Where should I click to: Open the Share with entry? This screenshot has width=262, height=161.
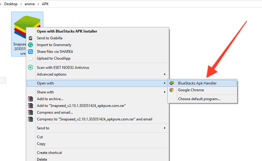45,92
